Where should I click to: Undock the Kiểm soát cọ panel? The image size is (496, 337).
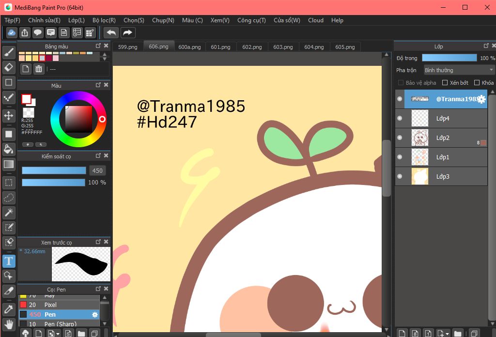tap(98, 155)
